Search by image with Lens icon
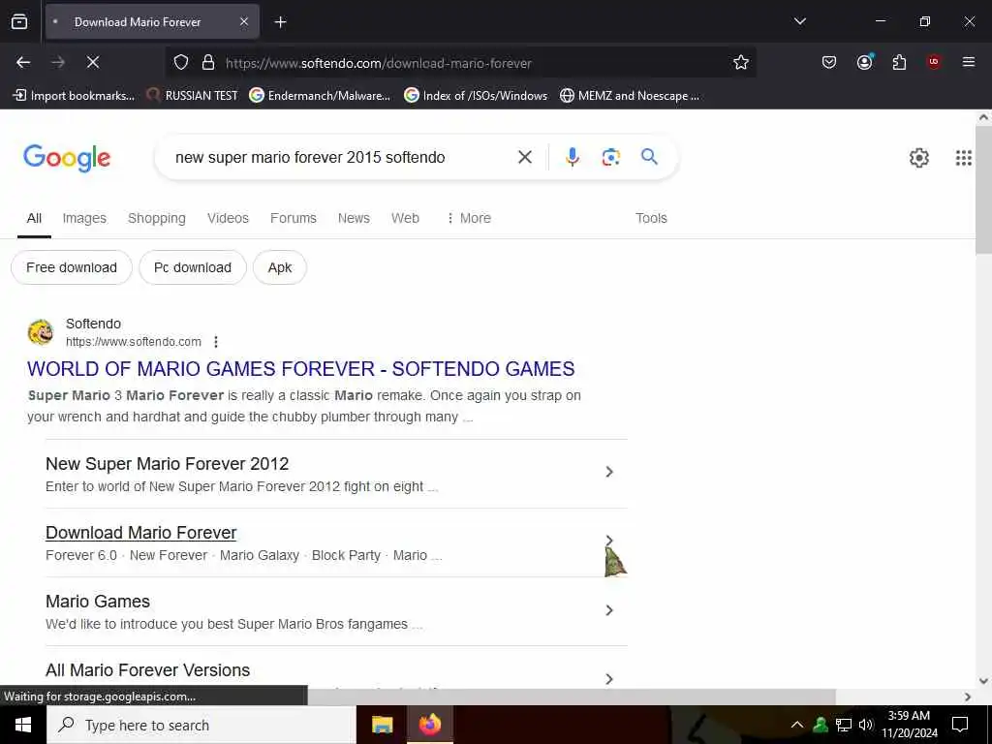This screenshot has height=744, width=992. click(x=610, y=157)
